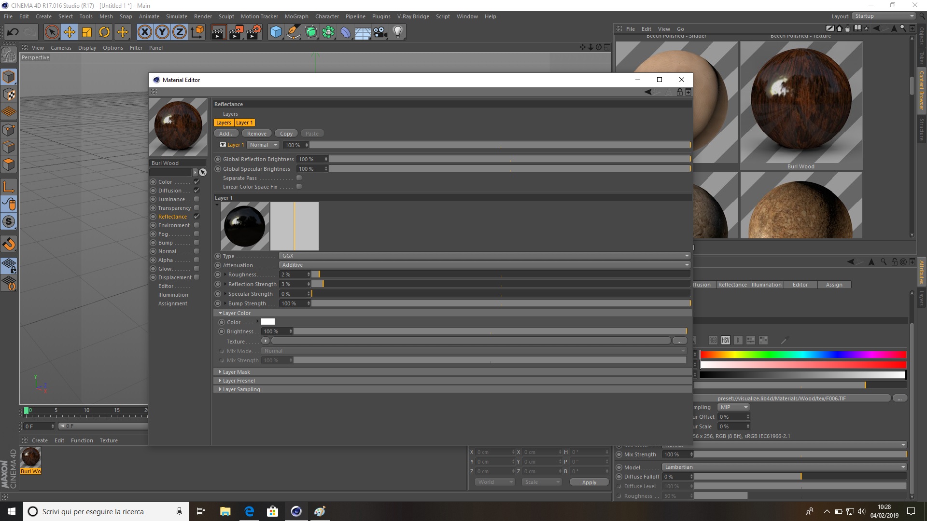Click the Apply button in Coordinates
Screen dimensions: 927x521
[x=589, y=482]
